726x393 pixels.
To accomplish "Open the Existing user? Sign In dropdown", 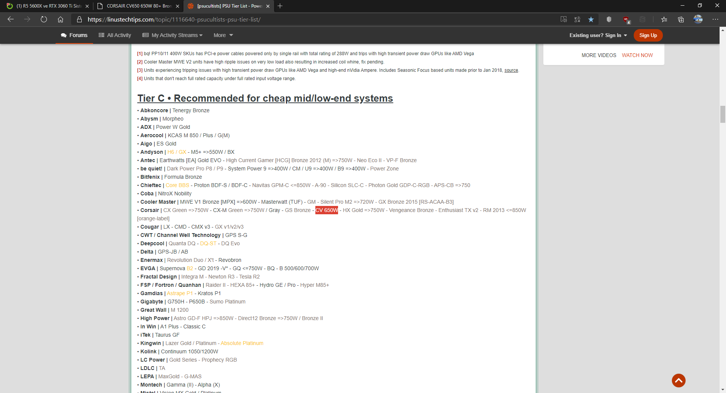I will [x=598, y=35].
